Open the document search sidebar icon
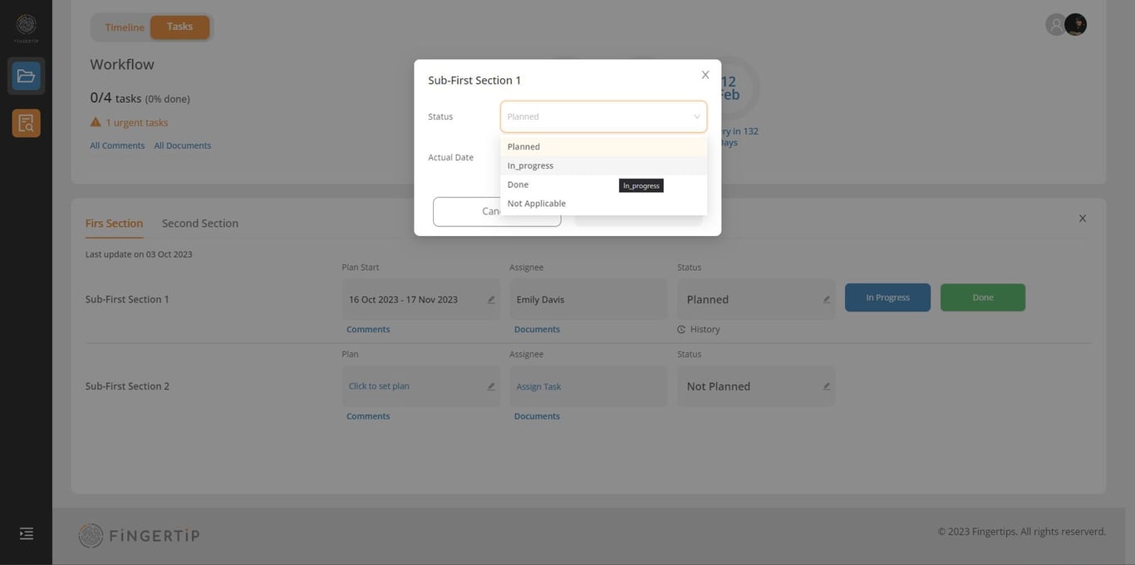Viewport: 1135px width, 565px height. pyautogui.click(x=26, y=123)
